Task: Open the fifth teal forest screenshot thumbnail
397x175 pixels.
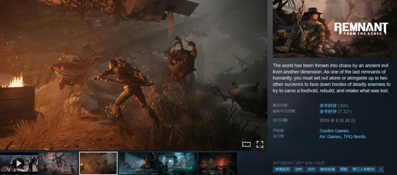Action: (178, 163)
